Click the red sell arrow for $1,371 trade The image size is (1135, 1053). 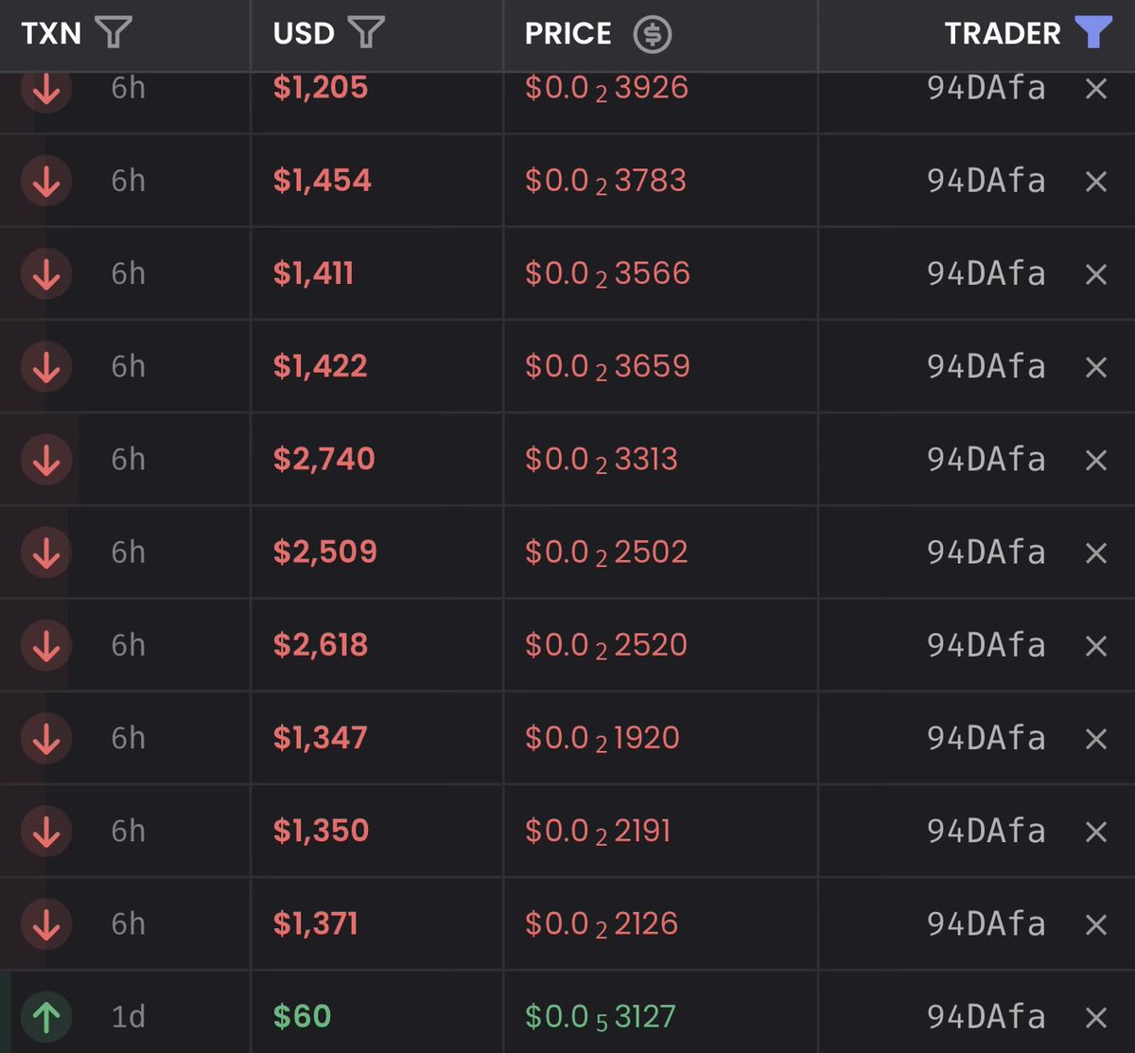46,924
